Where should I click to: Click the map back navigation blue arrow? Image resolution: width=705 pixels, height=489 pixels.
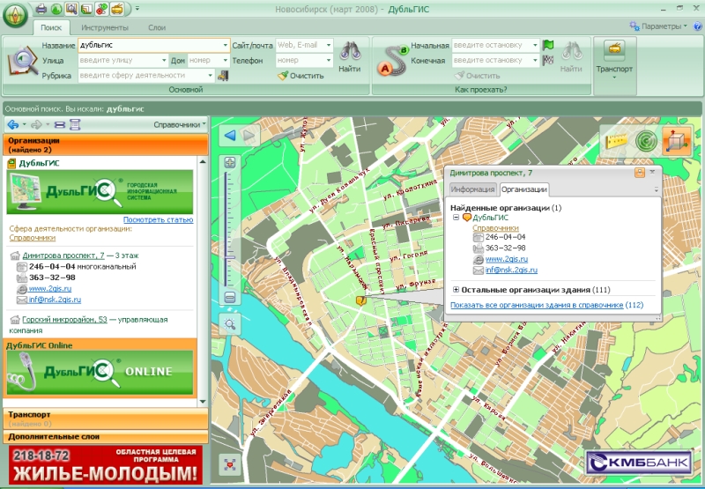pyautogui.click(x=230, y=136)
